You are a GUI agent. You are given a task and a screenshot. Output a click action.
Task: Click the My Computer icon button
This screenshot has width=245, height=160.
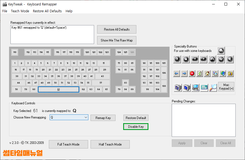(x=195, y=88)
